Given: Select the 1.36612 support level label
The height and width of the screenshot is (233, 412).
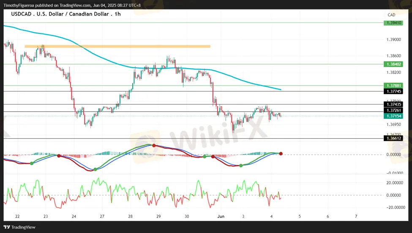Looking at the screenshot, I should (393, 138).
